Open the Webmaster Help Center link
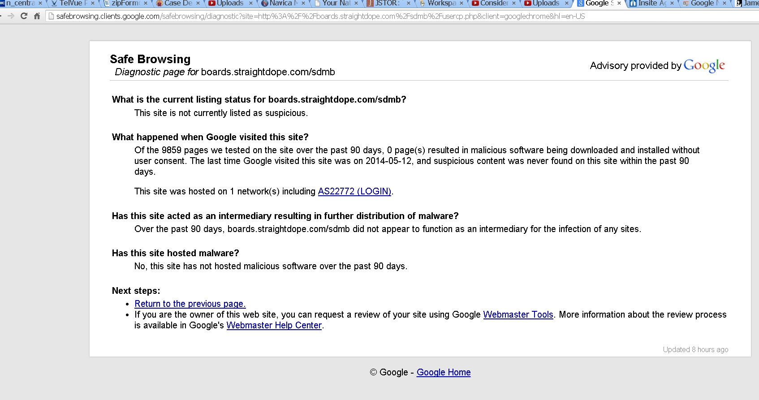The image size is (759, 400). click(274, 325)
